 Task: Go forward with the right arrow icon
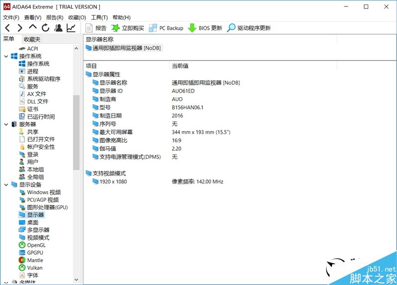[x=20, y=28]
